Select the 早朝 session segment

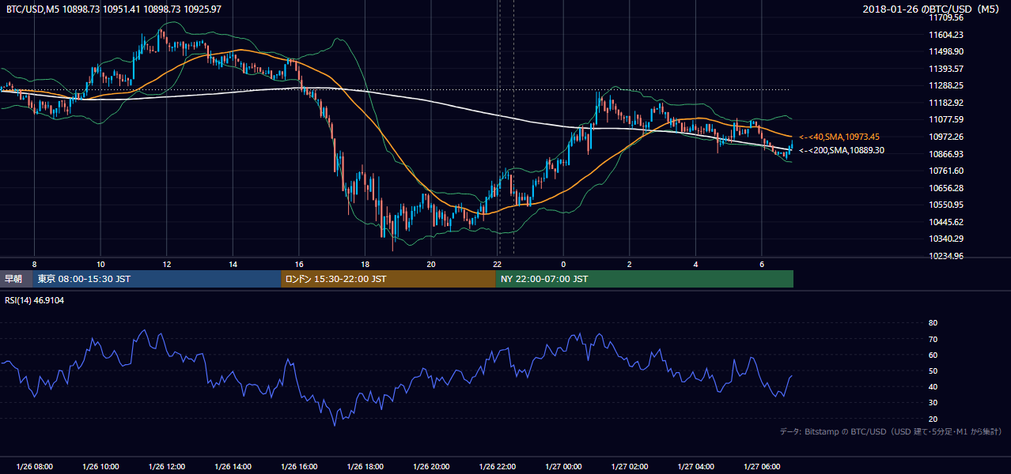16,279
